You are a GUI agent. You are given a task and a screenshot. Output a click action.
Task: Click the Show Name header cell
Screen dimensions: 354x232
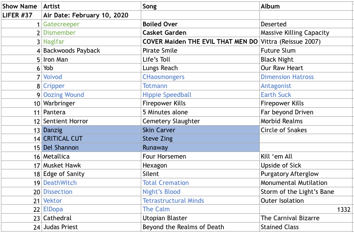(x=19, y=6)
